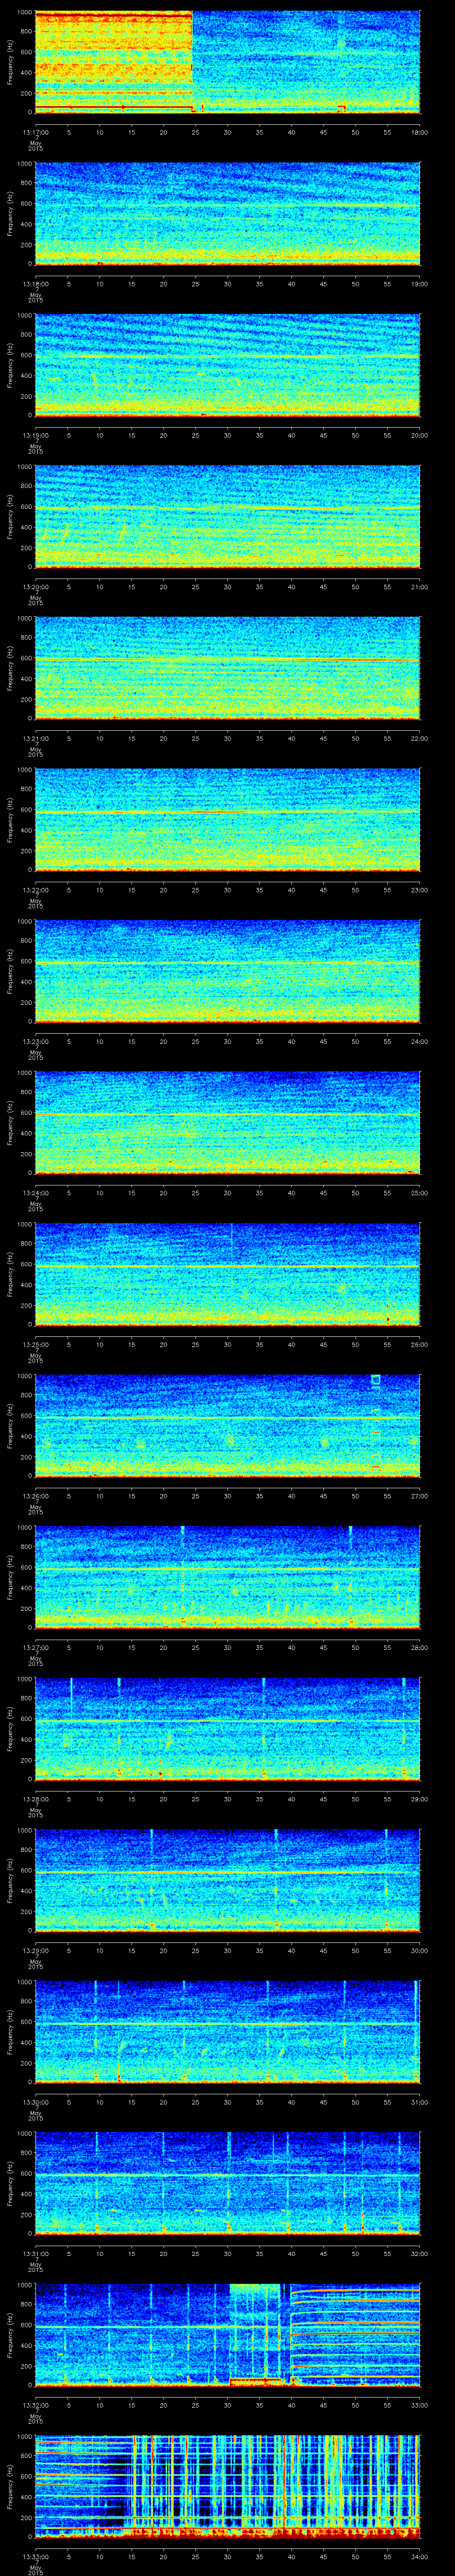
Task: Click the 33:00 end time label
Action: 420,2405
